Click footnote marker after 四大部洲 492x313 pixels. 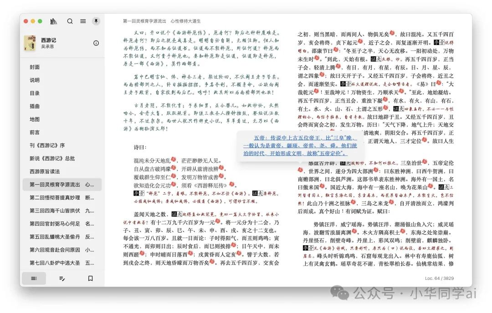pyautogui.click(x=376, y=170)
